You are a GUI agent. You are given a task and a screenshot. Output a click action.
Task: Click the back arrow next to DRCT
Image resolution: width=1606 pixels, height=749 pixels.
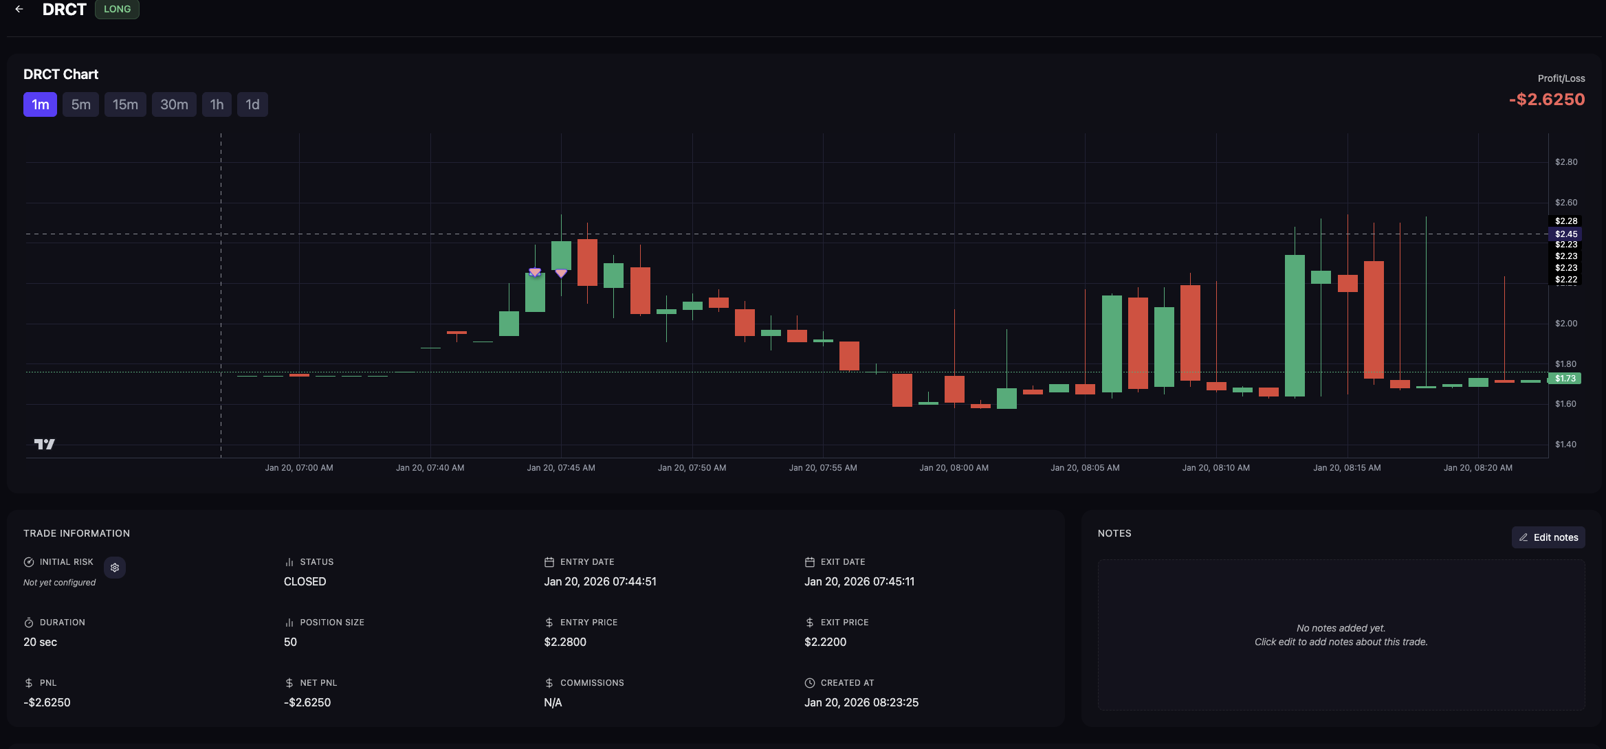pyautogui.click(x=19, y=10)
